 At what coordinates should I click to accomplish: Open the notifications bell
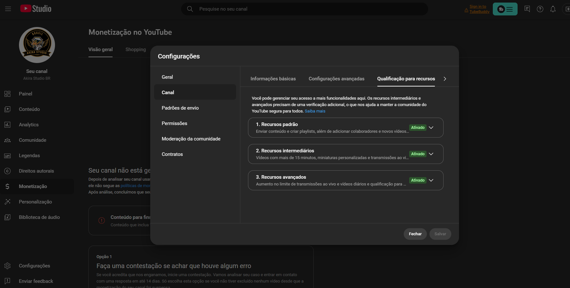click(x=553, y=9)
